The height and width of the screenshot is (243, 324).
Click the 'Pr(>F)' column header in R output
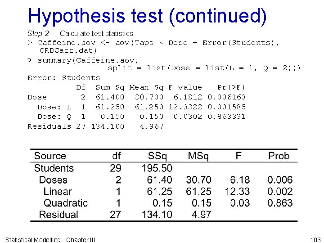(x=231, y=87)
